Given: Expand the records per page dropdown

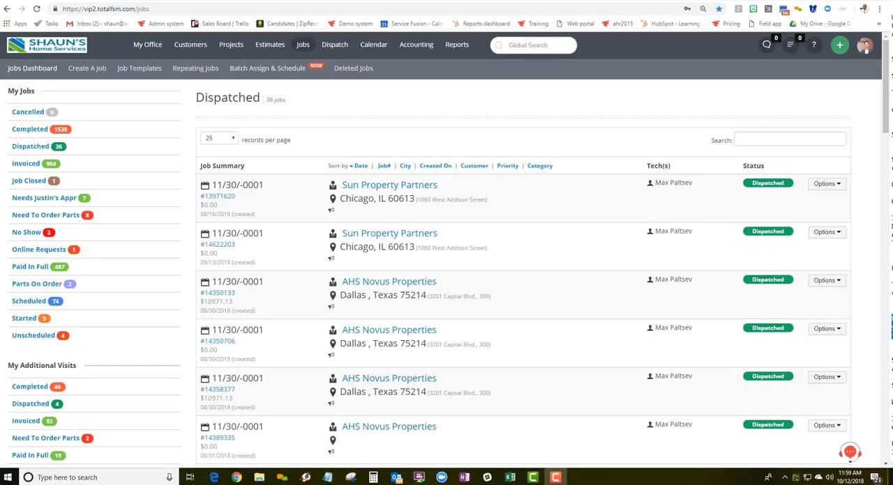Looking at the screenshot, I should [219, 138].
